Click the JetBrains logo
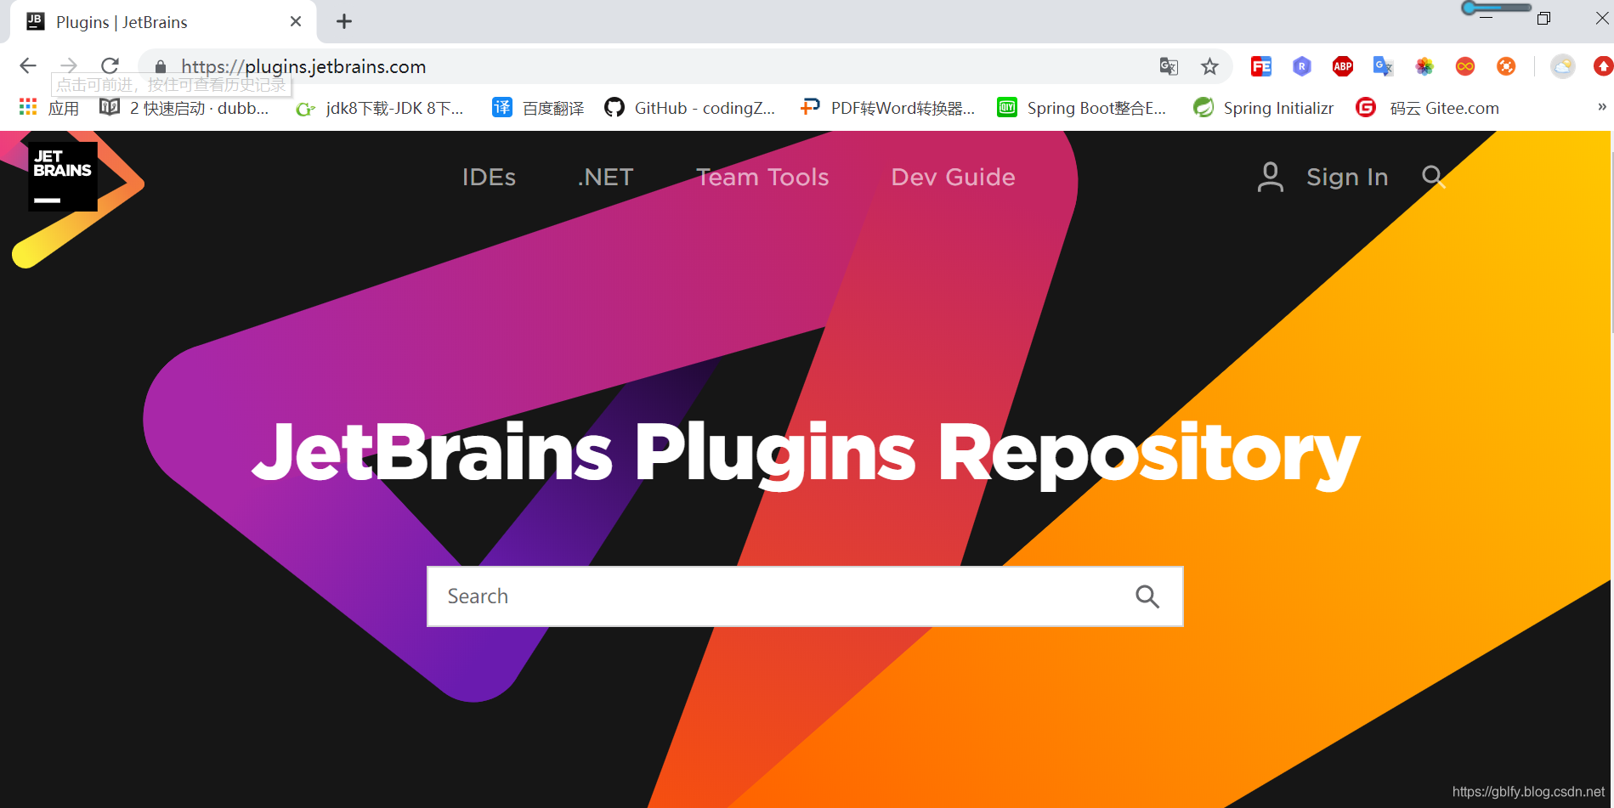 click(63, 177)
